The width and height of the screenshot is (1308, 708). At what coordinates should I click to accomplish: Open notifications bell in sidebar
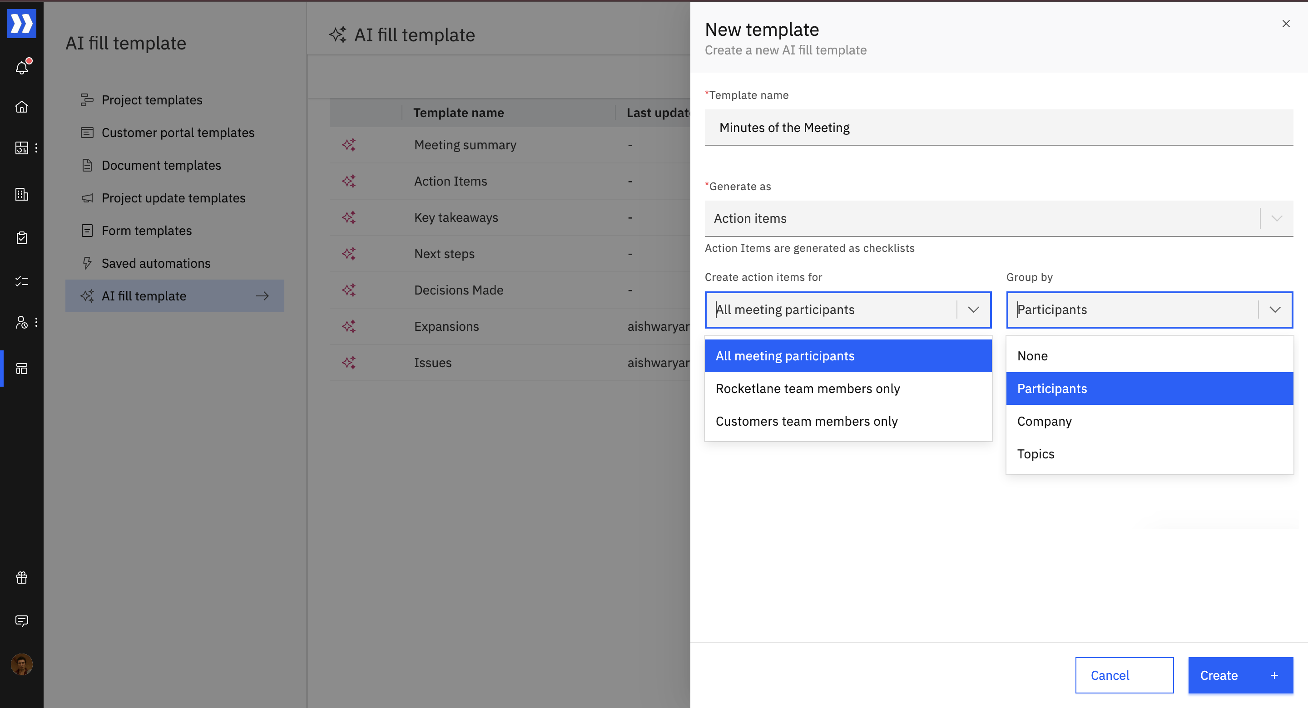coord(22,67)
